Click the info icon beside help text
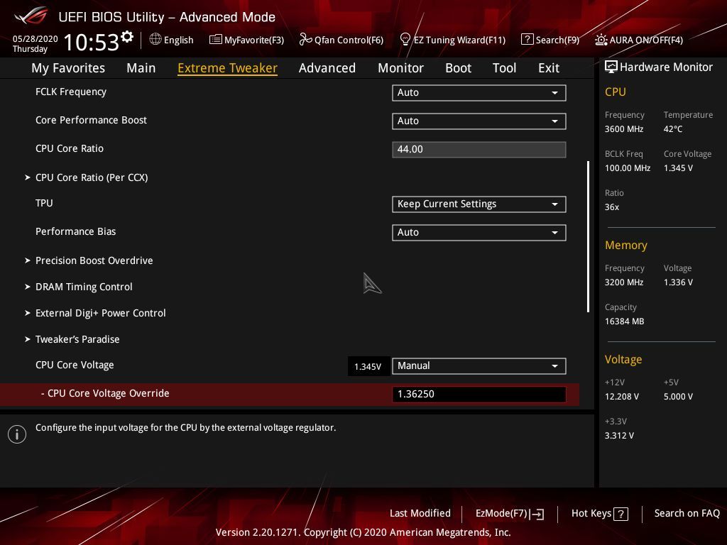Viewport: 727px width, 545px height. pos(17,434)
